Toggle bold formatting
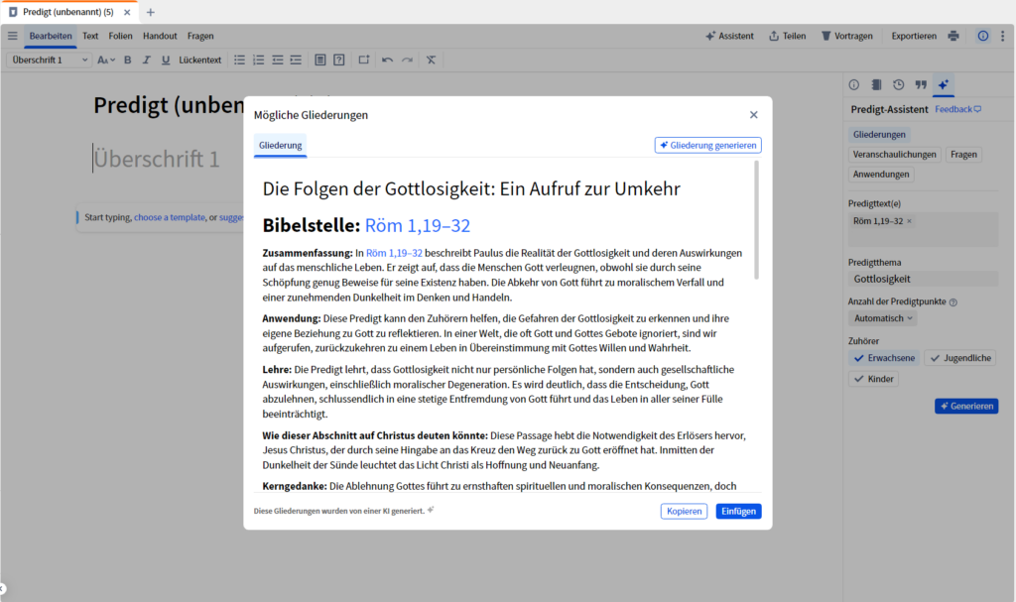This screenshot has height=602, width=1016. pos(128,60)
